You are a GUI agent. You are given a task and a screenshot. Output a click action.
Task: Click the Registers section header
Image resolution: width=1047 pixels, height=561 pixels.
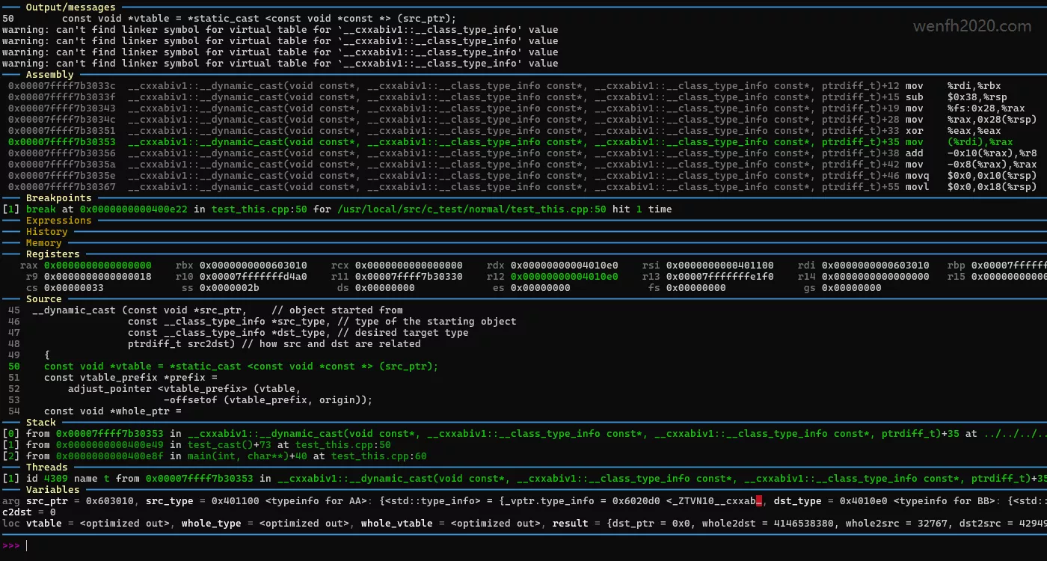tap(52, 254)
